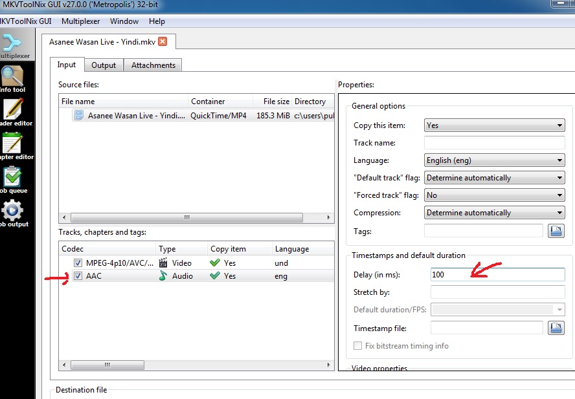Viewport: 575px width, 399px height.
Task: Open the Job output in sidebar
Action: (13, 214)
